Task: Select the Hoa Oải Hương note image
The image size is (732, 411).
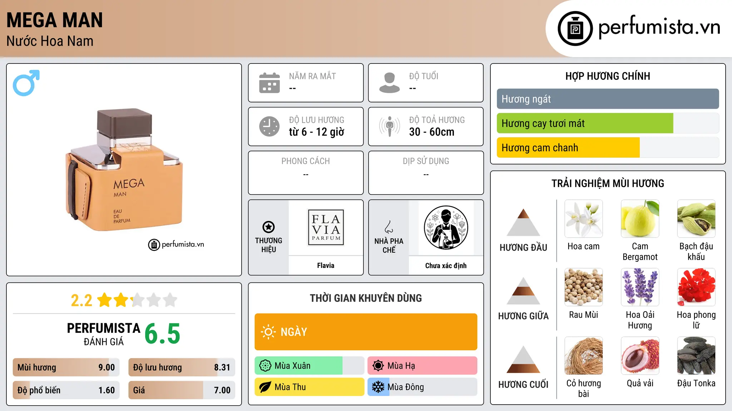Action: click(640, 287)
